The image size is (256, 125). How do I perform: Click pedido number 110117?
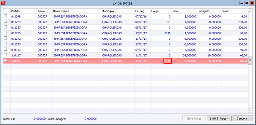(16, 55)
